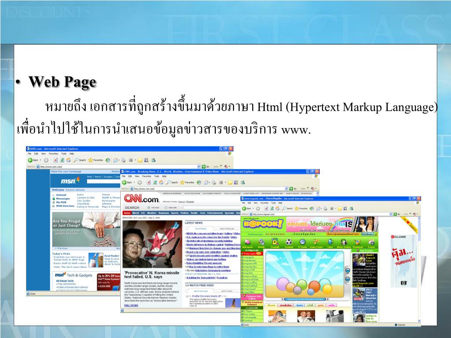Image resolution: width=451 pixels, height=338 pixels.
Task: Open Favorites menu in MSN window
Action: 53,154
